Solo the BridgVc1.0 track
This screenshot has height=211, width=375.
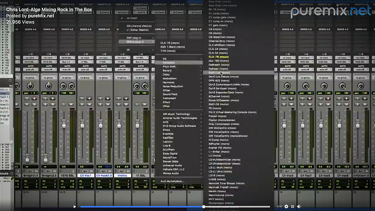coord(27,104)
